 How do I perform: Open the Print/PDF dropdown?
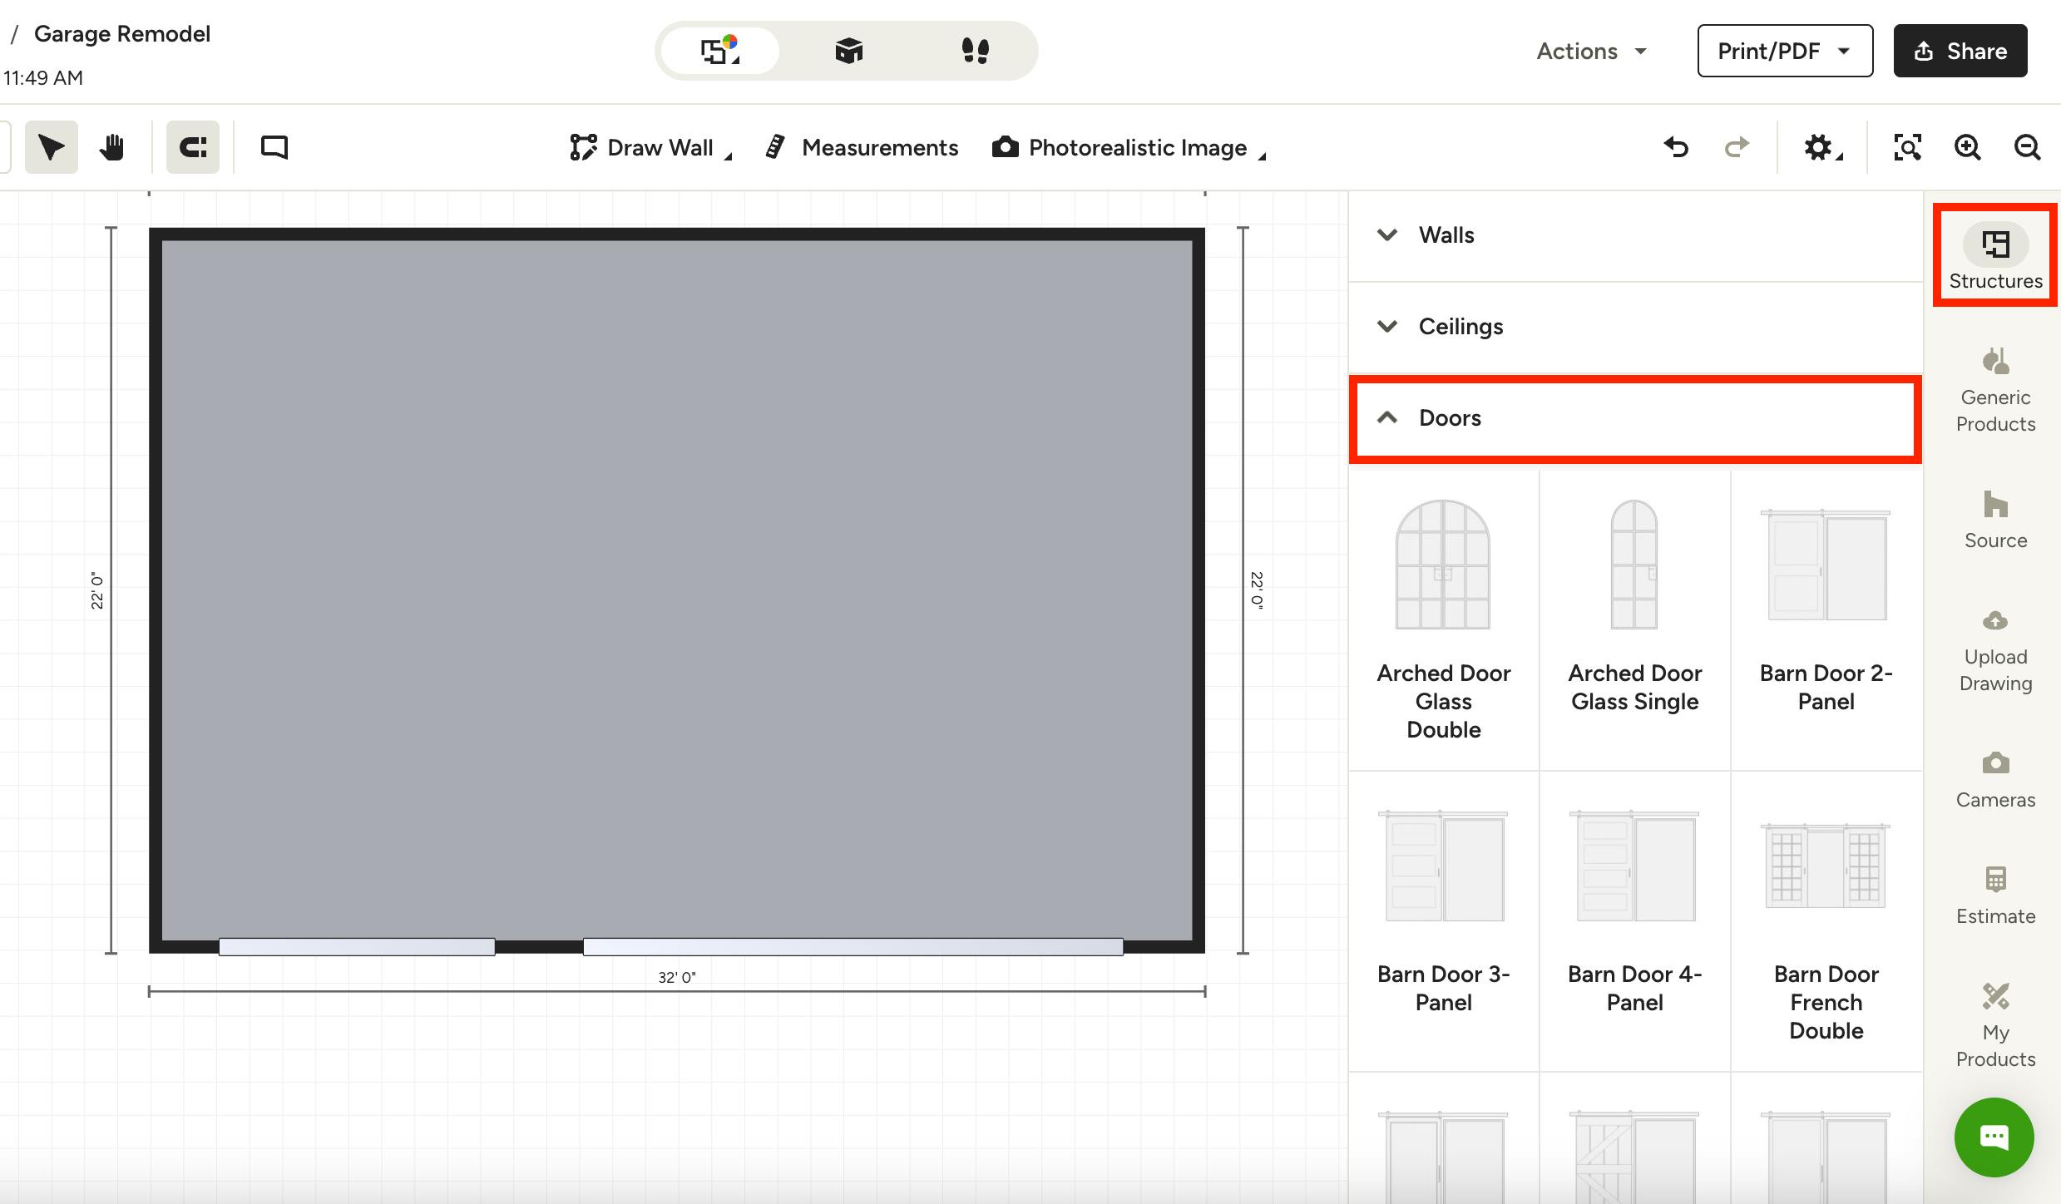coord(1785,51)
